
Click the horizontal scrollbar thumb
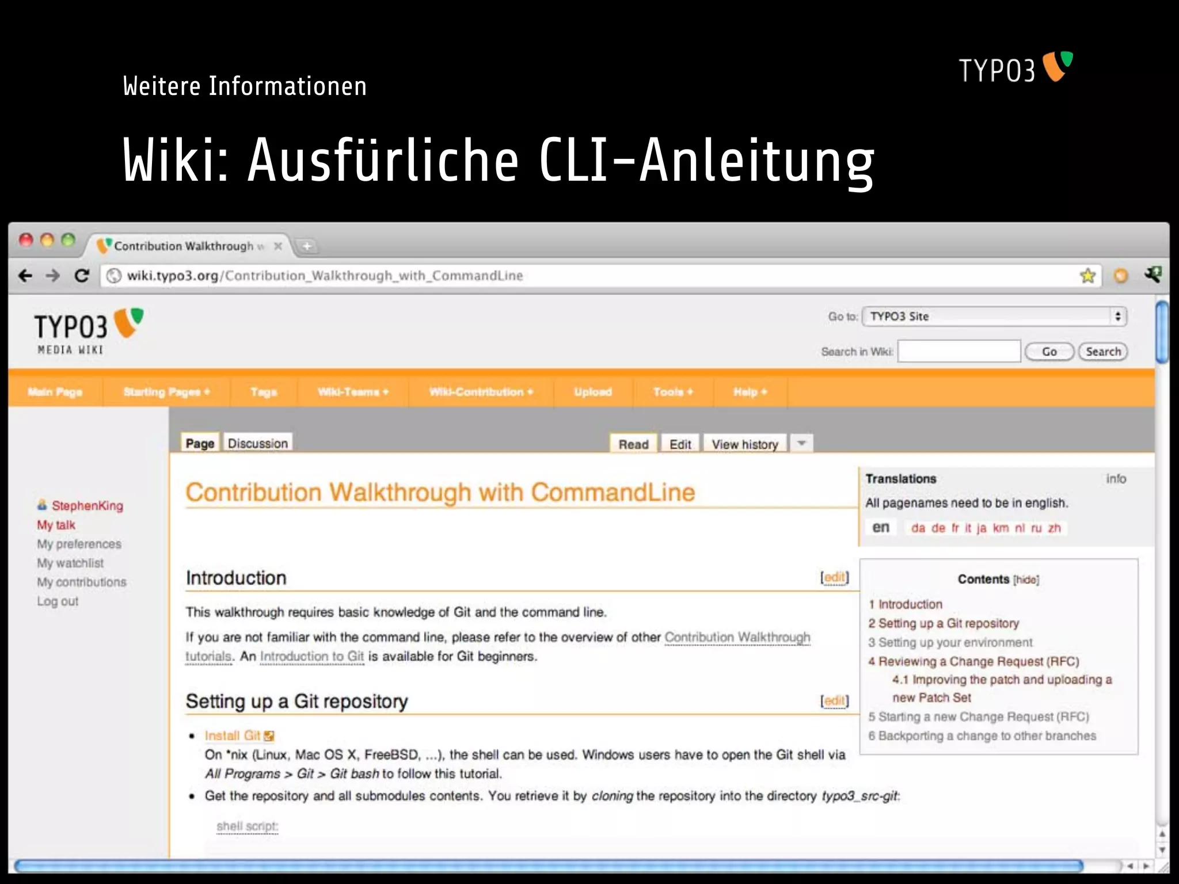pyautogui.click(x=549, y=866)
